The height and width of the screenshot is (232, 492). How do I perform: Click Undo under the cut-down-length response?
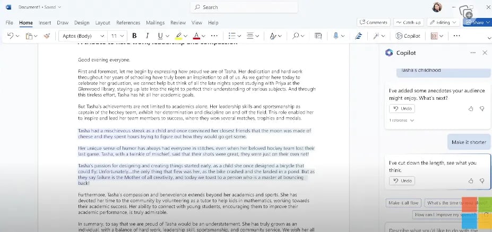coord(402,181)
